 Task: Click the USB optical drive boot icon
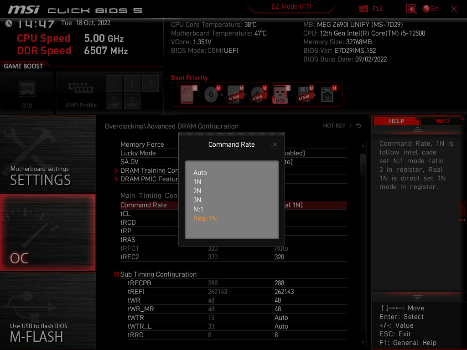258,94
